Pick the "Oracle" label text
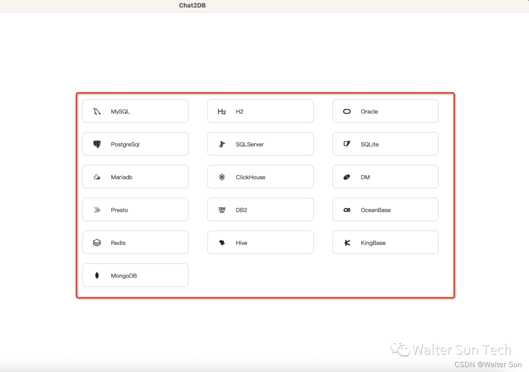 tap(369, 111)
